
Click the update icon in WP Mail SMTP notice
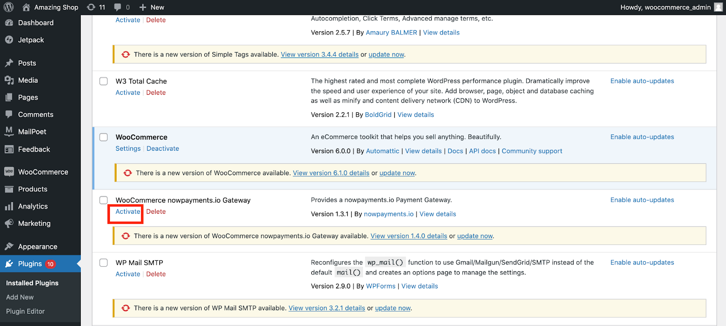(x=126, y=308)
